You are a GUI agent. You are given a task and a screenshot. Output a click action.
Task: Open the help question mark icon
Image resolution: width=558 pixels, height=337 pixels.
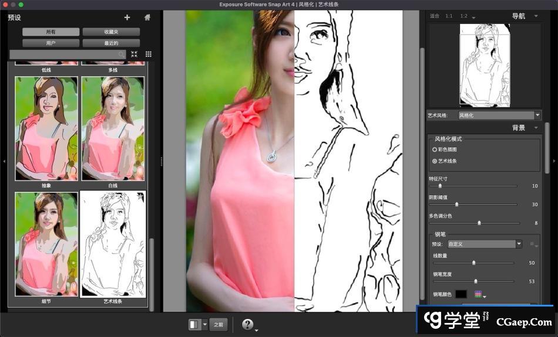click(247, 324)
